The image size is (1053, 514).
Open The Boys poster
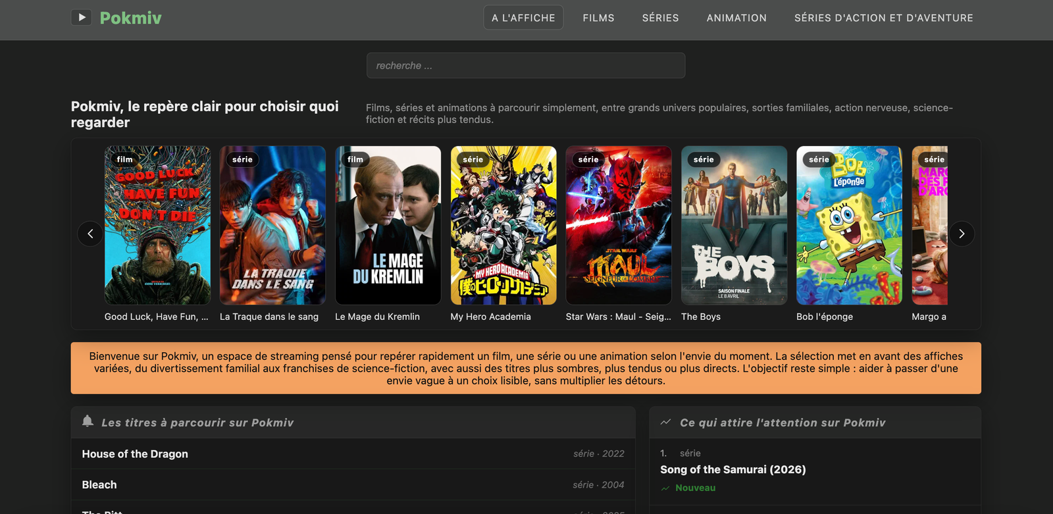[734, 225]
